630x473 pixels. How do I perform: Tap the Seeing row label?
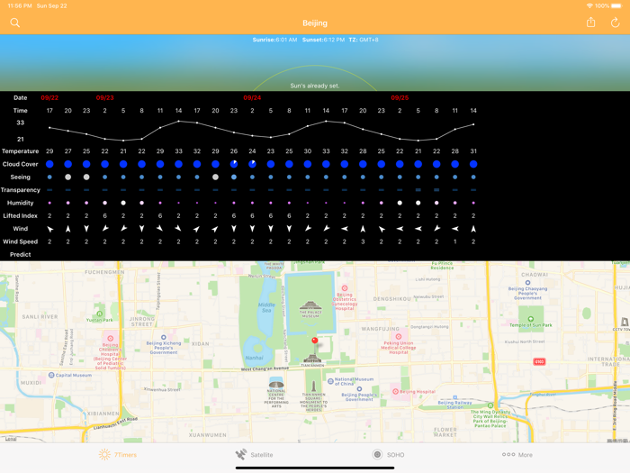click(x=20, y=177)
